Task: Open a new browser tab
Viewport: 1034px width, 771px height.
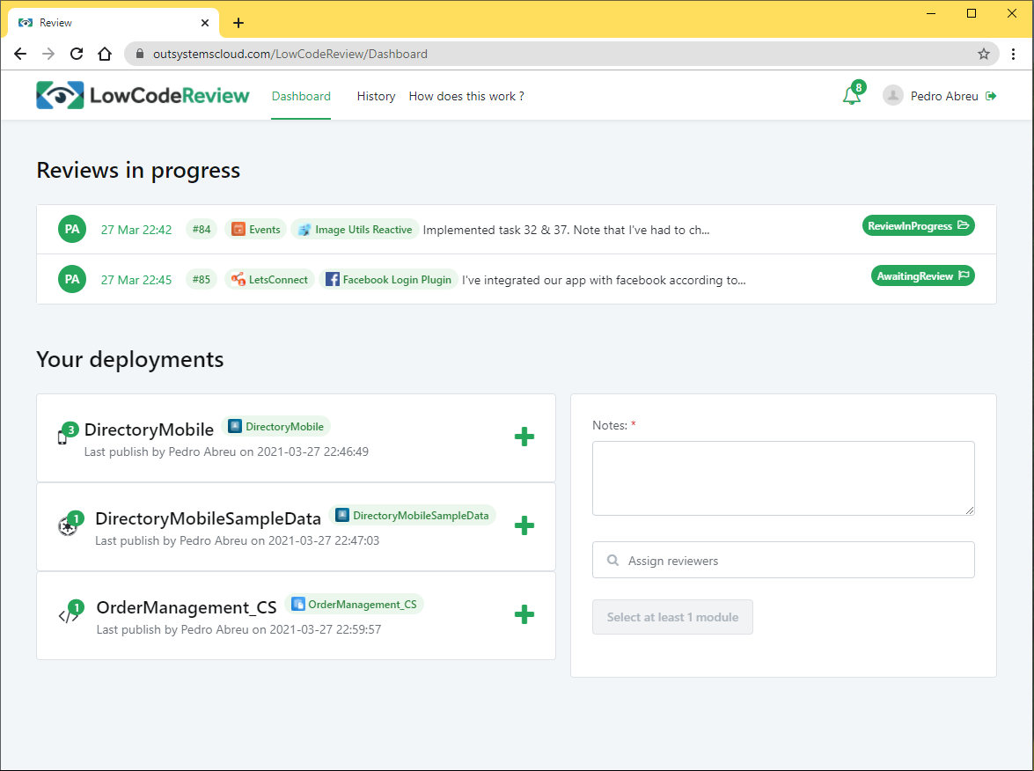Action: 238,23
